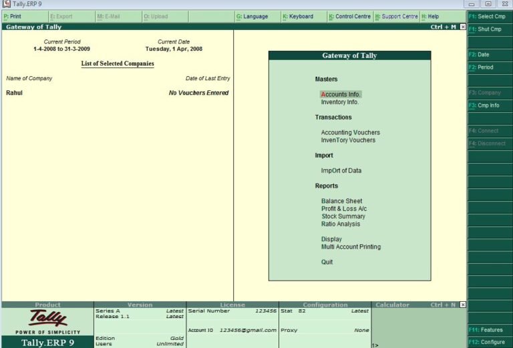Click the Print button in top toolbar
The height and width of the screenshot is (348, 513).
[x=25, y=16]
